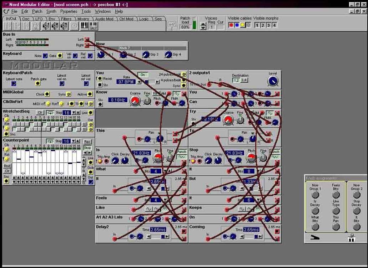The width and height of the screenshot is (368, 268).
Task: Toggle the On button in You clock module
Action: tap(143, 74)
